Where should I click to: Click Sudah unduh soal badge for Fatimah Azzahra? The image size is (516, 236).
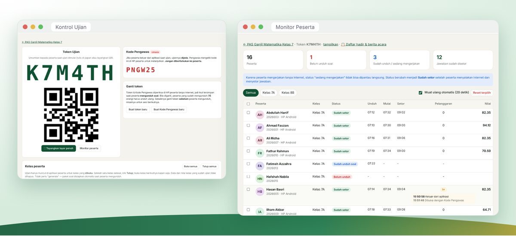pyautogui.click(x=345, y=164)
